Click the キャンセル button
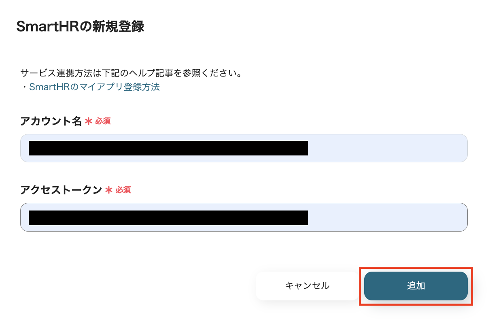488x319 pixels. tap(307, 286)
